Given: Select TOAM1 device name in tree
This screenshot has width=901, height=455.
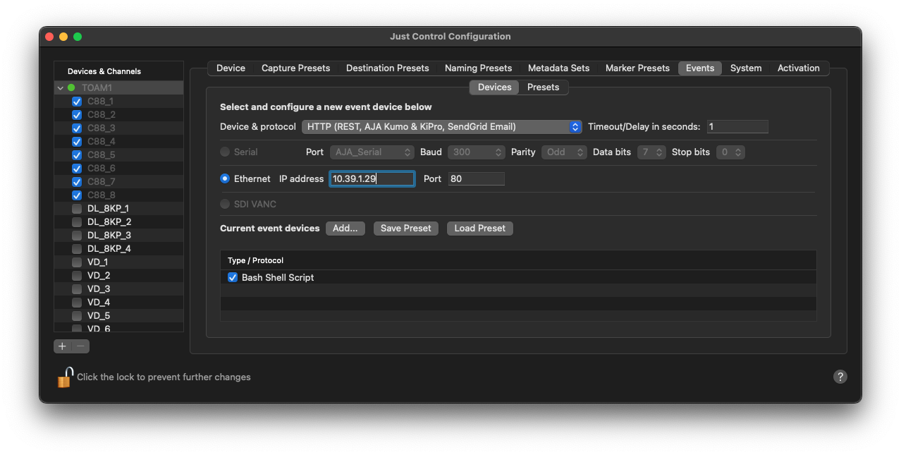Looking at the screenshot, I should point(97,88).
